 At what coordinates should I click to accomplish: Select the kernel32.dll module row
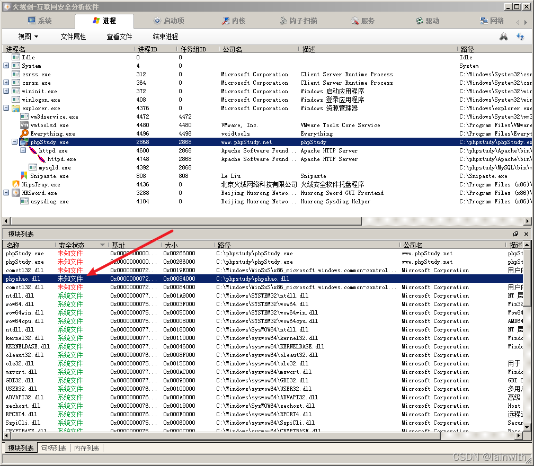[262, 338]
